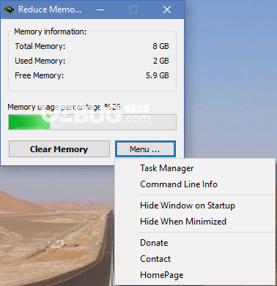Click the Reduce Memo... window title text
277x286 pixels.
click(x=50, y=10)
